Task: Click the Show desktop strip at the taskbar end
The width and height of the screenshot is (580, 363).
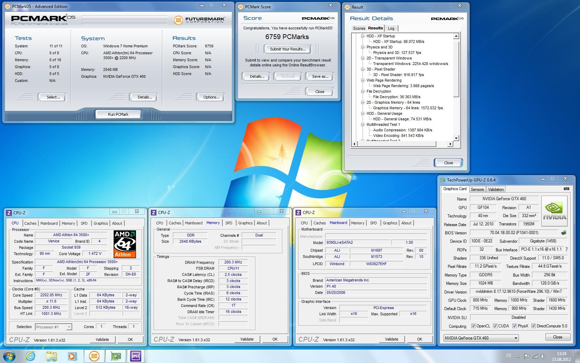Action: tap(578, 356)
